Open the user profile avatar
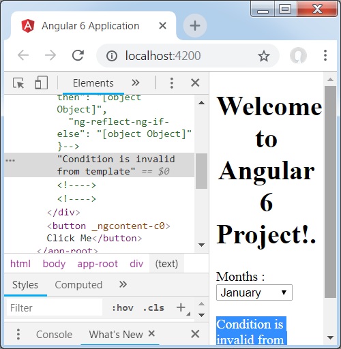The height and width of the screenshot is (349, 341). [x=298, y=55]
